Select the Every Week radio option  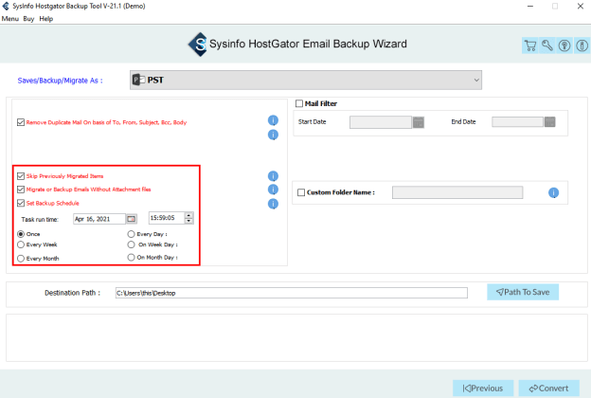[x=21, y=244]
